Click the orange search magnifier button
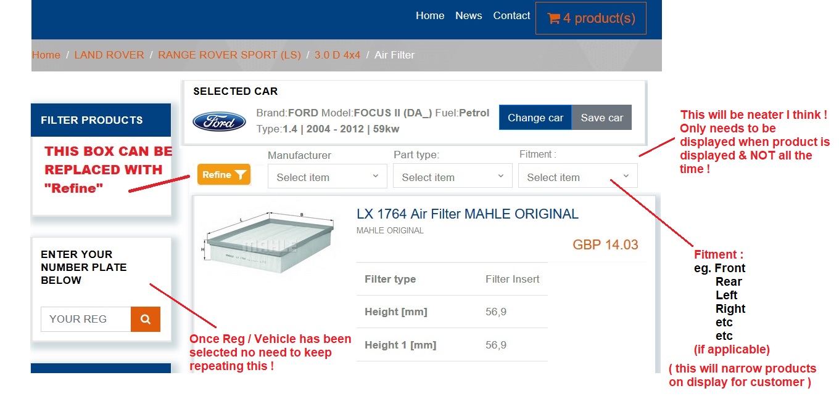Viewport: 839px width, 399px height. (146, 319)
